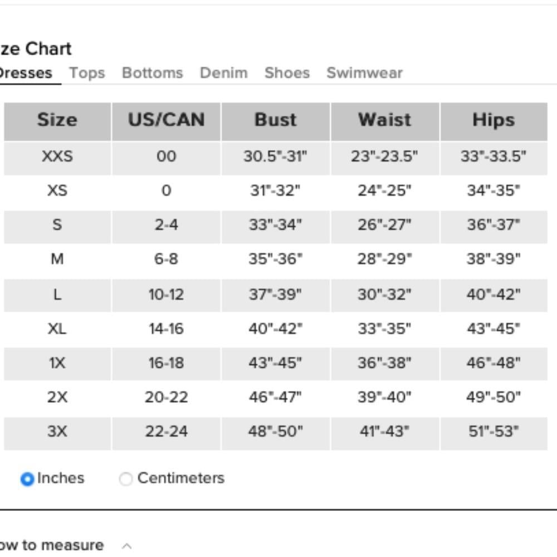Click the Hips column header
This screenshot has height=557, width=557.
[494, 121]
